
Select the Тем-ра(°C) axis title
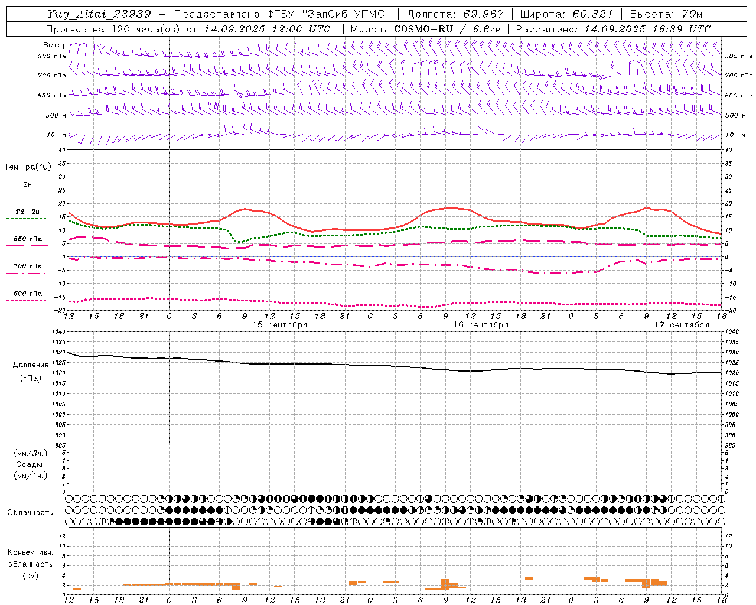pyautogui.click(x=28, y=167)
